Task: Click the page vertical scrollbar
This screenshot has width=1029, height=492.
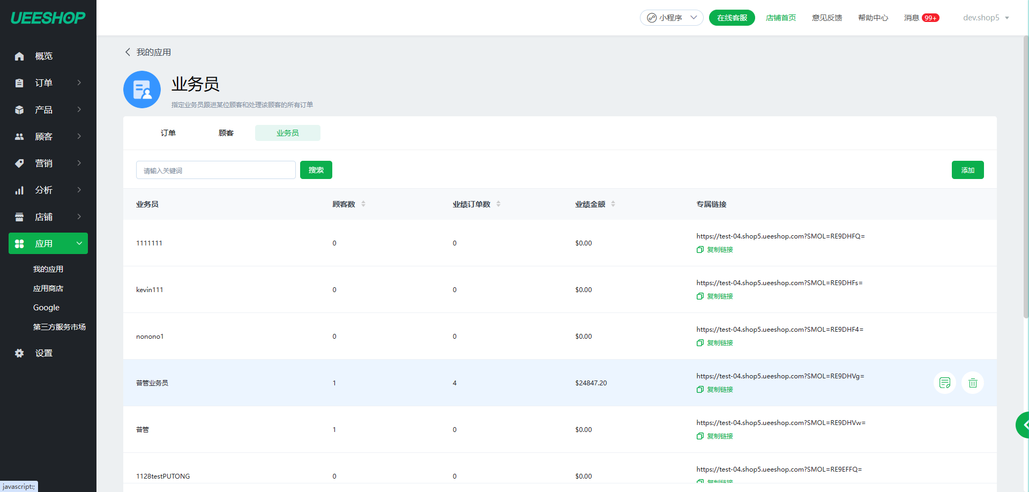Action: point(1026,177)
